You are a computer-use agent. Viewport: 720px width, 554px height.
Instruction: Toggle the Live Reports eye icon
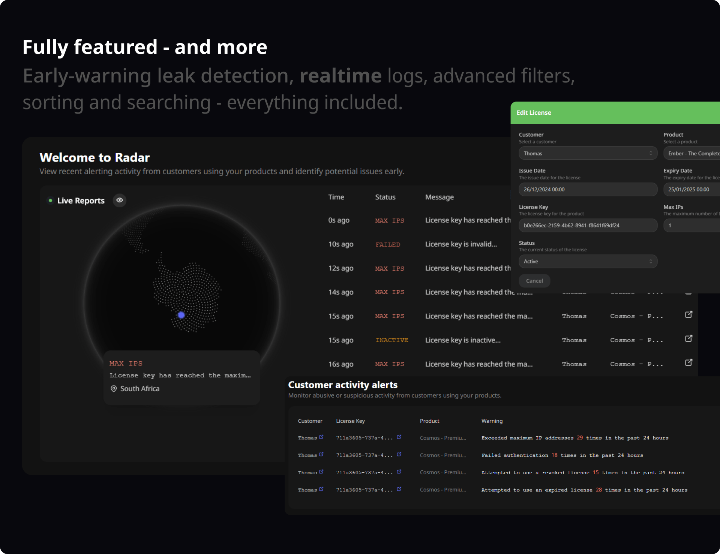pos(120,200)
